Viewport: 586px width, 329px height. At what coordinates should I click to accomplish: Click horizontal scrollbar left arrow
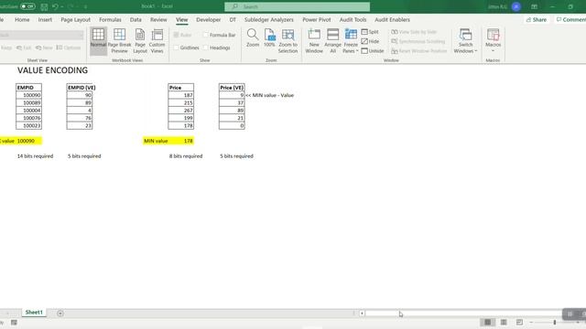(x=362, y=313)
